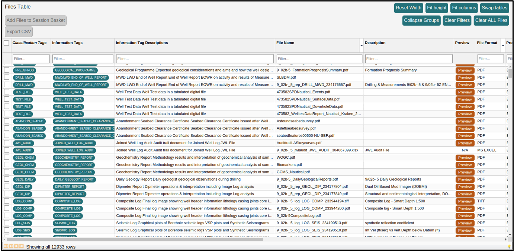The height and width of the screenshot is (251, 514).
Task: Check the 9_02b-5CompositeLog.pdf row checkbox
Action: [6, 215]
